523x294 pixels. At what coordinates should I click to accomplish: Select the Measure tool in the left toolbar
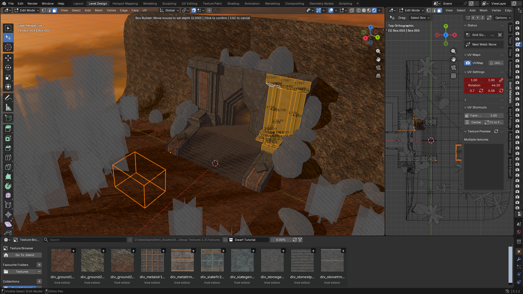pos(8,107)
